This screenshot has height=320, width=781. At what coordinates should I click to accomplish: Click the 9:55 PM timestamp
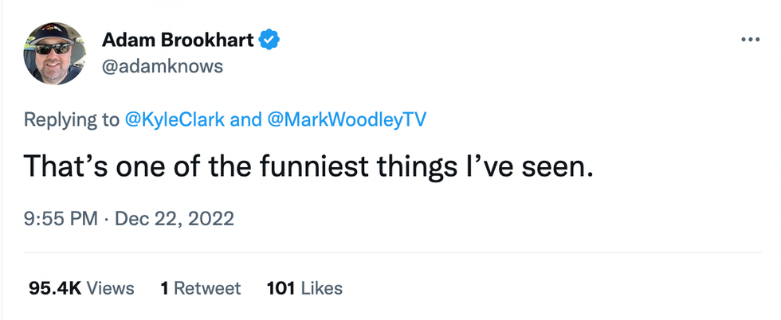pyautogui.click(x=62, y=218)
